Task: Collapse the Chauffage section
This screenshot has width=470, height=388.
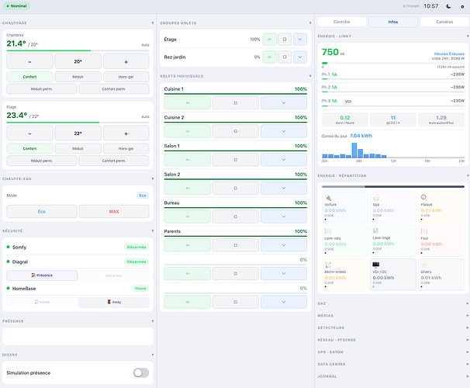Action: point(153,23)
